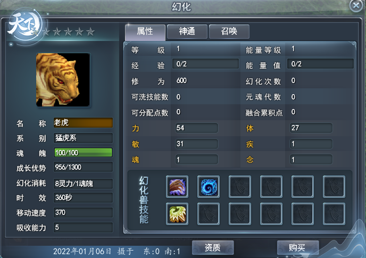Click the last empty skill slot in bottom row
The width and height of the screenshot is (366, 258).
[334, 214]
